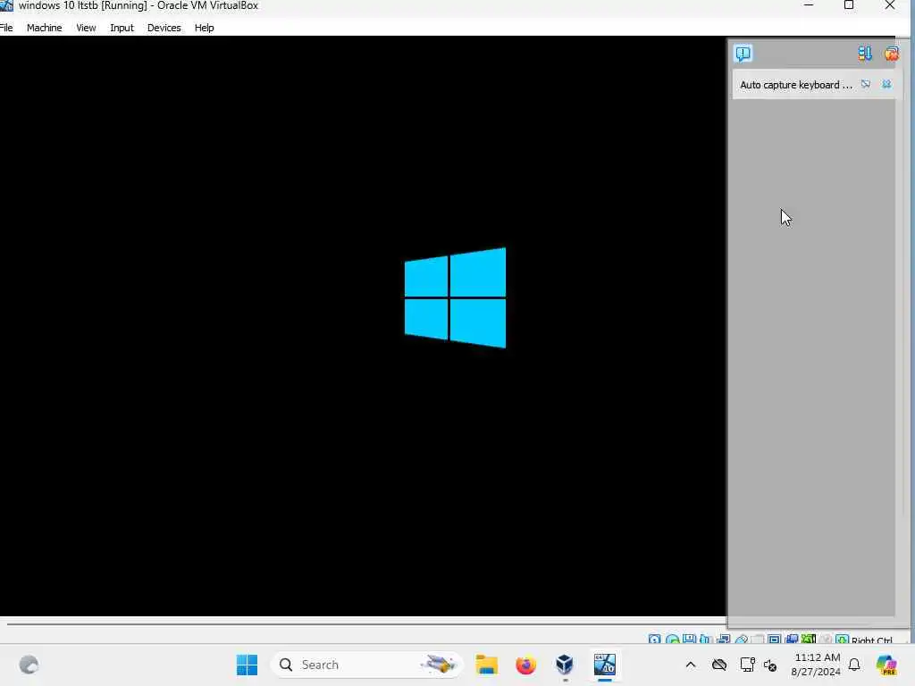Maximize the VirtualBox VM window
The image size is (915, 686).
click(x=849, y=5)
